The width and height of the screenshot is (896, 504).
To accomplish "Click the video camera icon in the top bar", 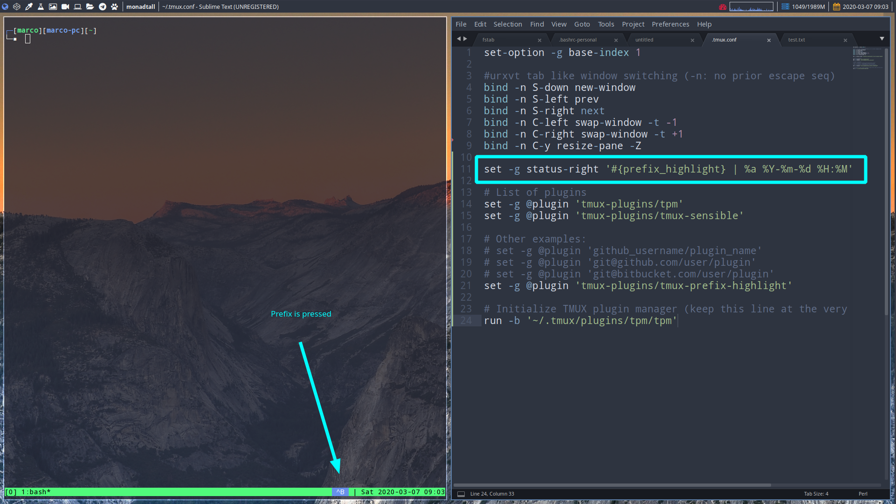I will point(65,7).
